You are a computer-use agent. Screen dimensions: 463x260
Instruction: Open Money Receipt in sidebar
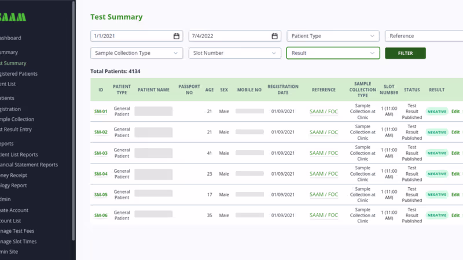(x=13, y=175)
